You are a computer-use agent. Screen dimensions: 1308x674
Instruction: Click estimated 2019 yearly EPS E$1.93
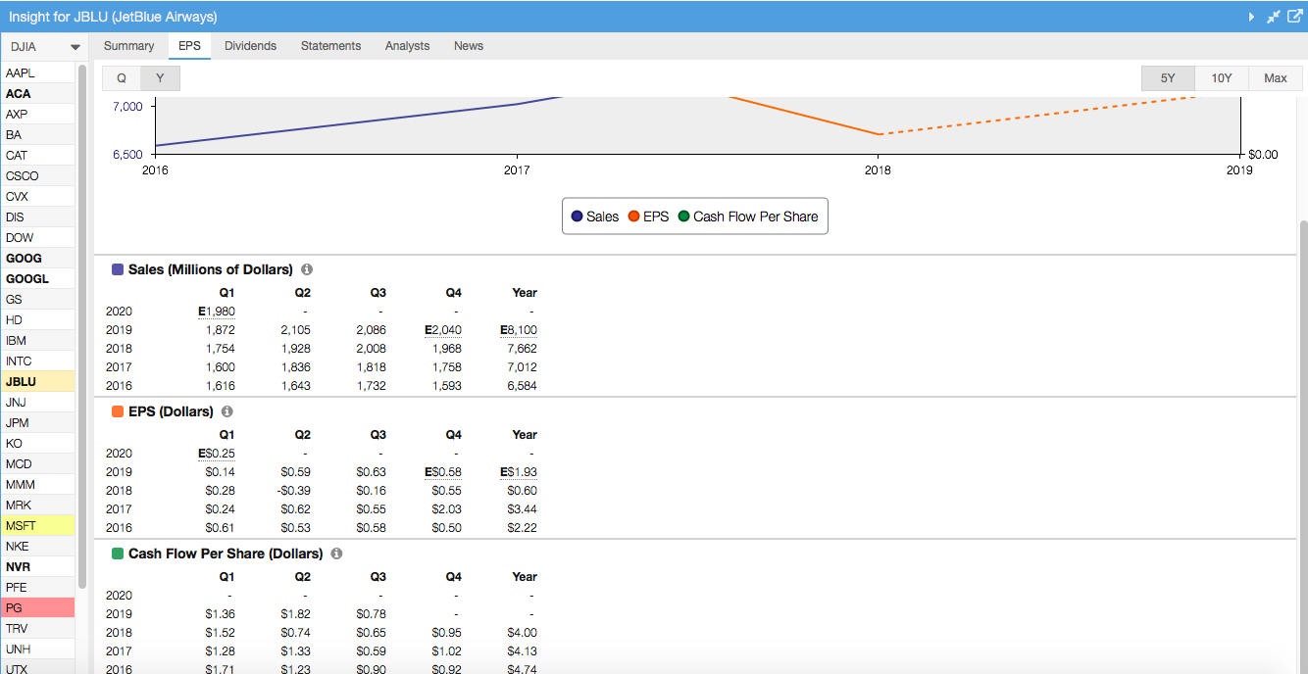tap(519, 472)
